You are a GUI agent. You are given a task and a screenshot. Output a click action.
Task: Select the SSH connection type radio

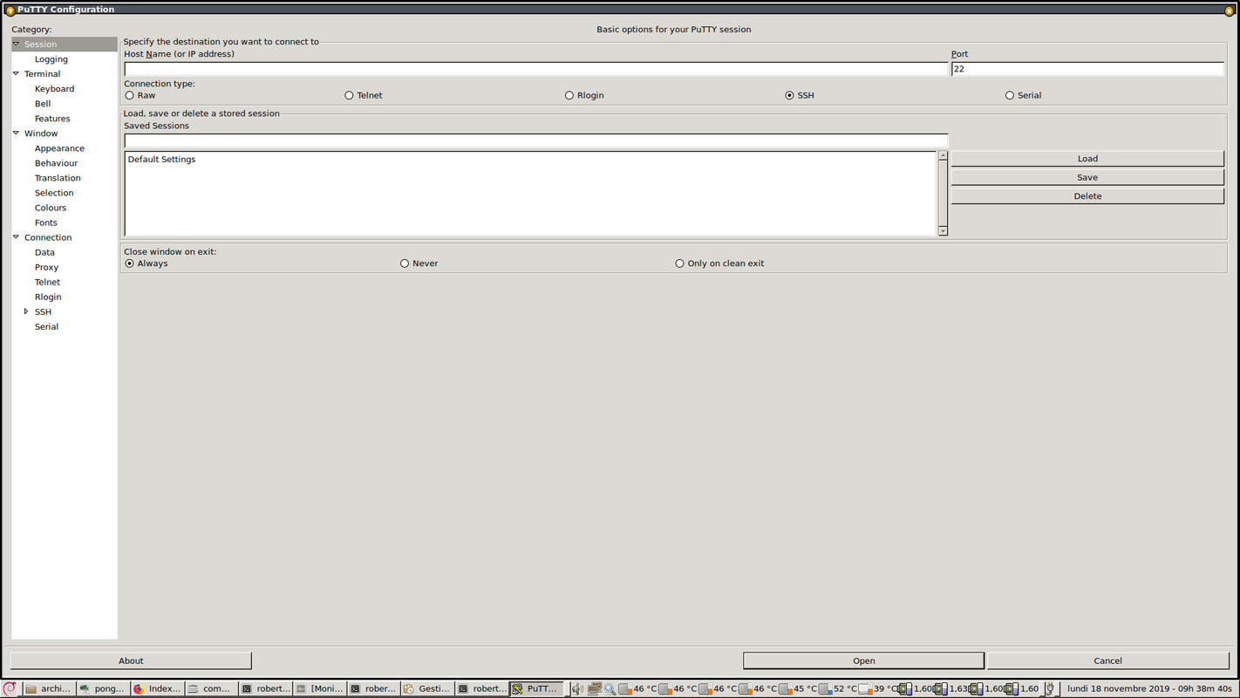(789, 95)
